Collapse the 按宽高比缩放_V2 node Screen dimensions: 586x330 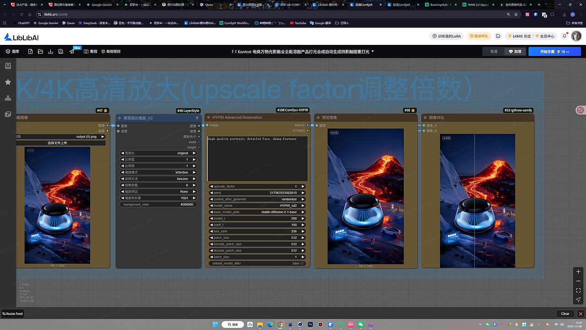(119, 118)
